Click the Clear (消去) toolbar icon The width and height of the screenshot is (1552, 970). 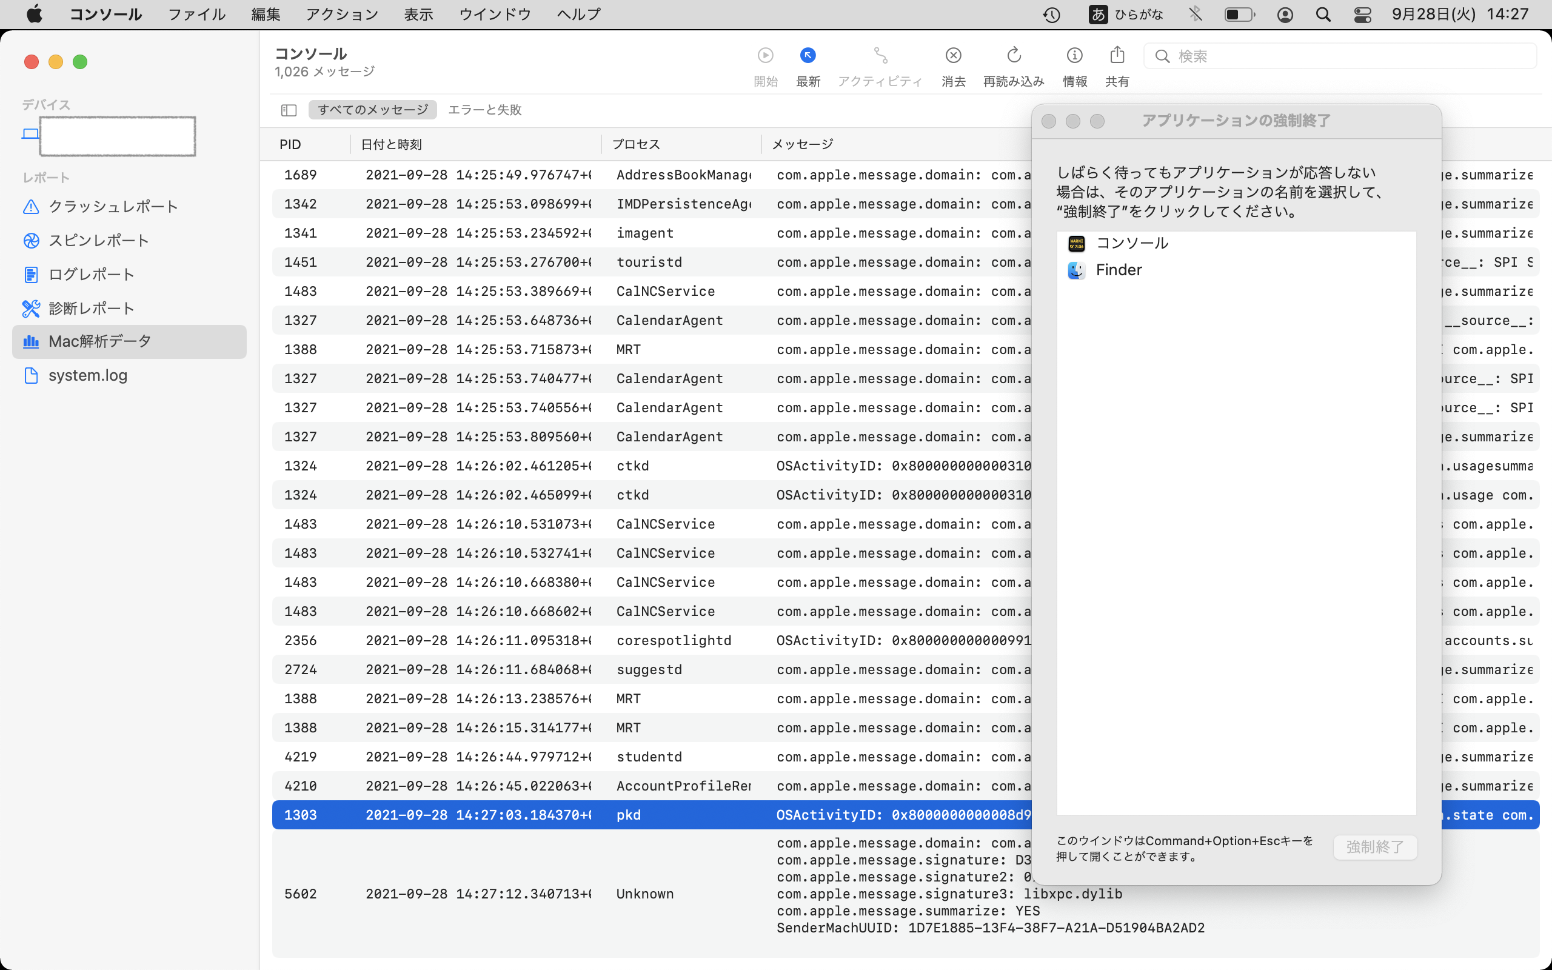(x=953, y=56)
